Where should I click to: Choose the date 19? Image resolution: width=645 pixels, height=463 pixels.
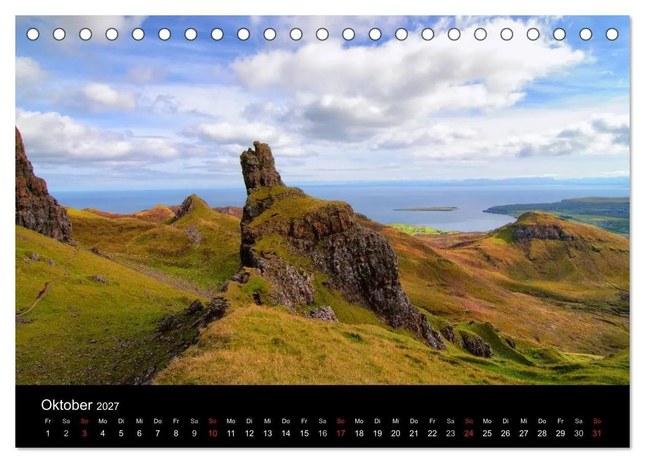pos(377,433)
